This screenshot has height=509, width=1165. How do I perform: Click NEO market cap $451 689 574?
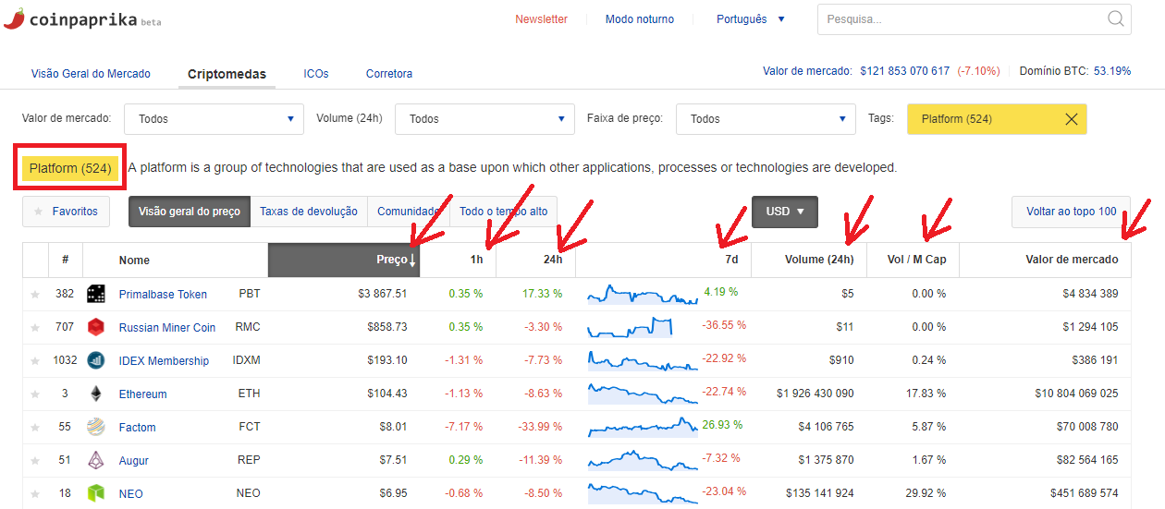point(1085,493)
